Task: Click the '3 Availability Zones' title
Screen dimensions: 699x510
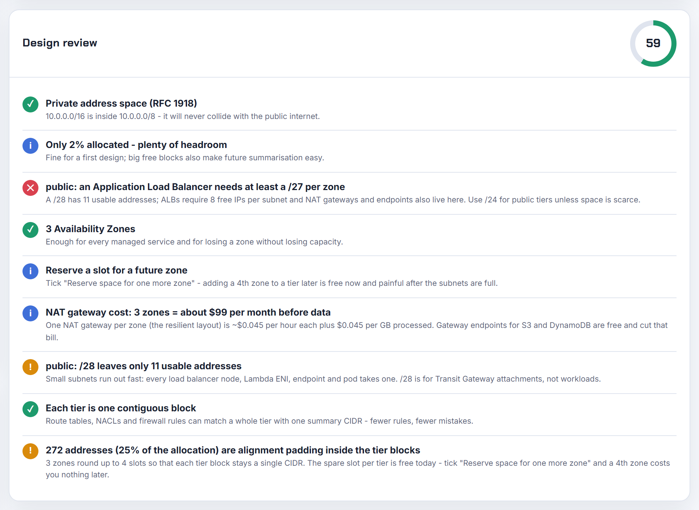Action: point(91,229)
